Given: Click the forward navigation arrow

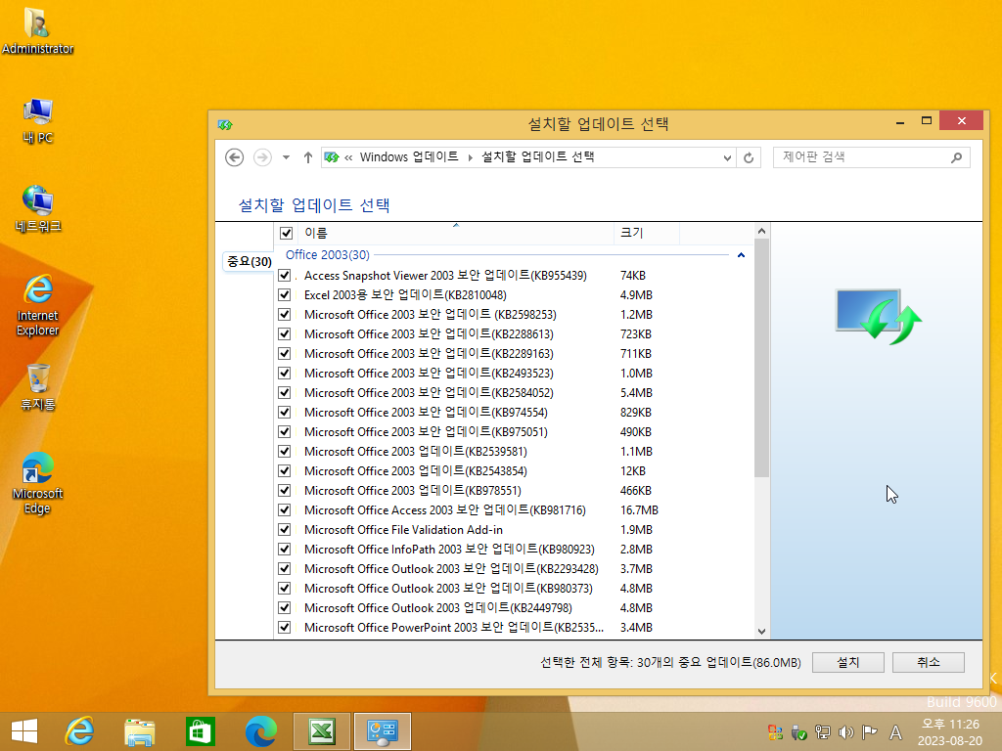Looking at the screenshot, I should click(262, 157).
